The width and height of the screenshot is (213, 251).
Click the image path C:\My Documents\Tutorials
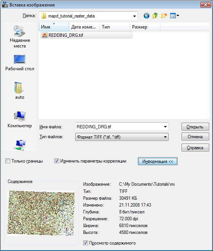coord(147,184)
